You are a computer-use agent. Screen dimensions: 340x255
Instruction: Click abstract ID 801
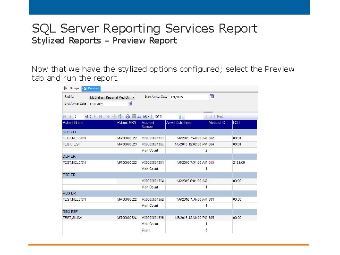pos(212,199)
